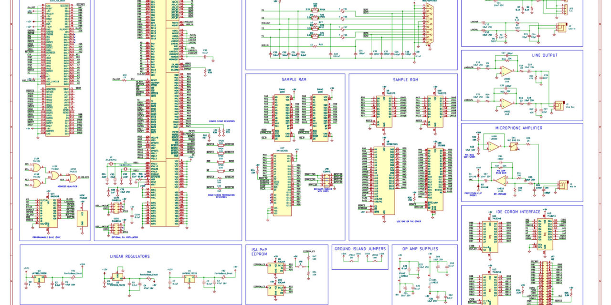Click the JP9 jumper in EEPROM section
This screenshot has height=305, width=611.
tap(301, 266)
